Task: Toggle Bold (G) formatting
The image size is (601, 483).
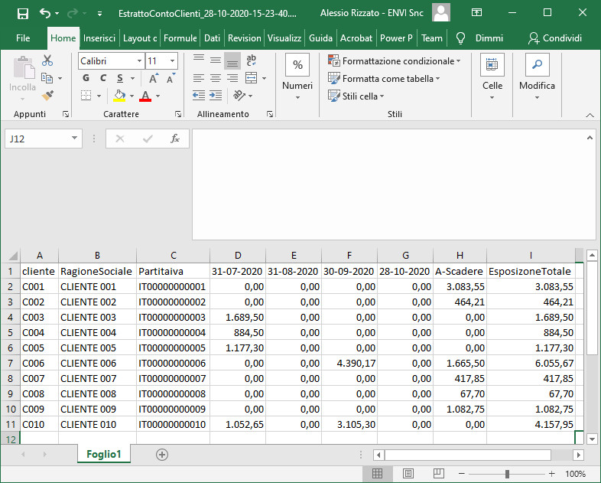Action: click(86, 78)
